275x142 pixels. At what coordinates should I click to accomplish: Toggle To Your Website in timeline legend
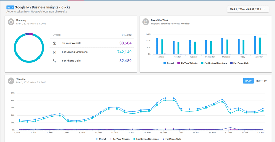tap(119, 139)
